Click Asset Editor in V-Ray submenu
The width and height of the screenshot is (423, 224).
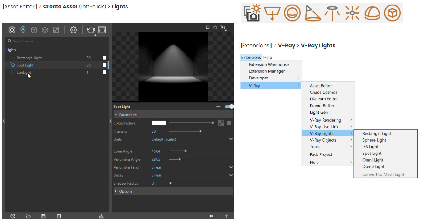click(321, 86)
